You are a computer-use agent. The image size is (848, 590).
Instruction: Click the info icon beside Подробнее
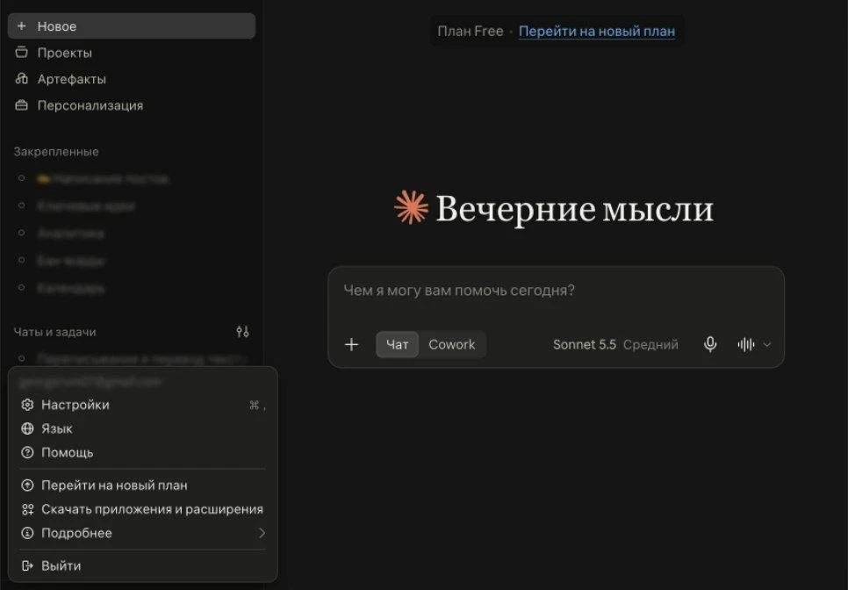[27, 533]
